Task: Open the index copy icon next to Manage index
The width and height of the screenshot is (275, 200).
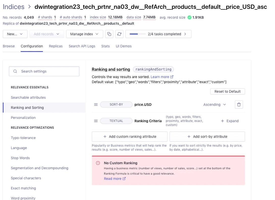Action: pos(110,34)
